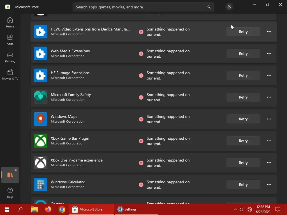
Task: Click the Xbox Live in-game experience icon
Action: point(41,163)
